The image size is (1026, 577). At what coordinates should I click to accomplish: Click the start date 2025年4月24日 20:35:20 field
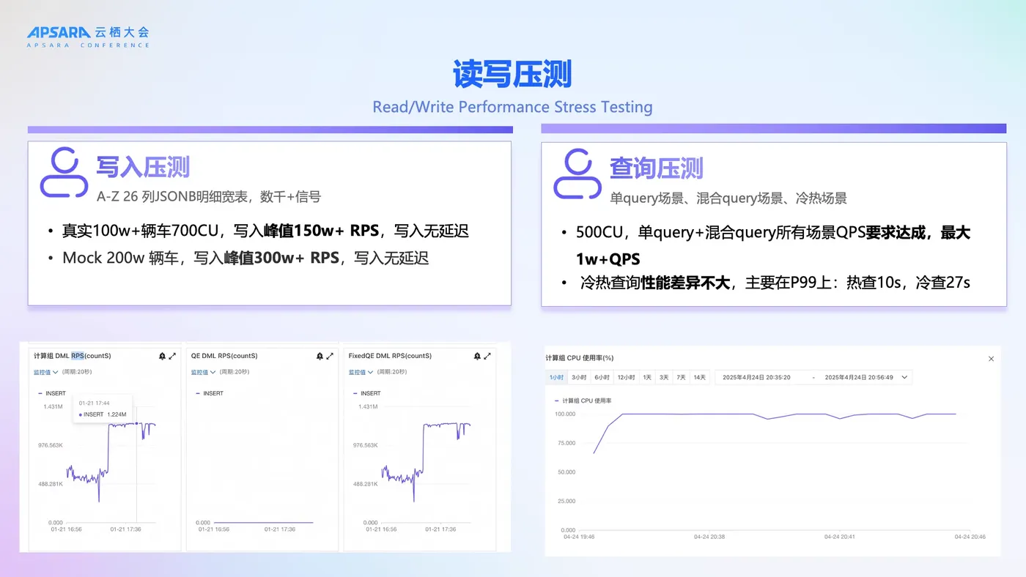click(x=756, y=377)
